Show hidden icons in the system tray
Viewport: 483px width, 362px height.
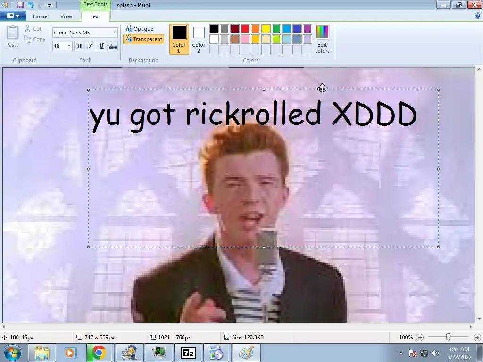[401, 353]
